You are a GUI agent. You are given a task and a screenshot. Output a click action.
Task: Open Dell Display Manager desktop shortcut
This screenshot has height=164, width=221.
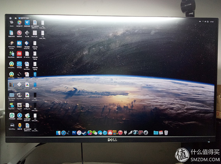11,97
